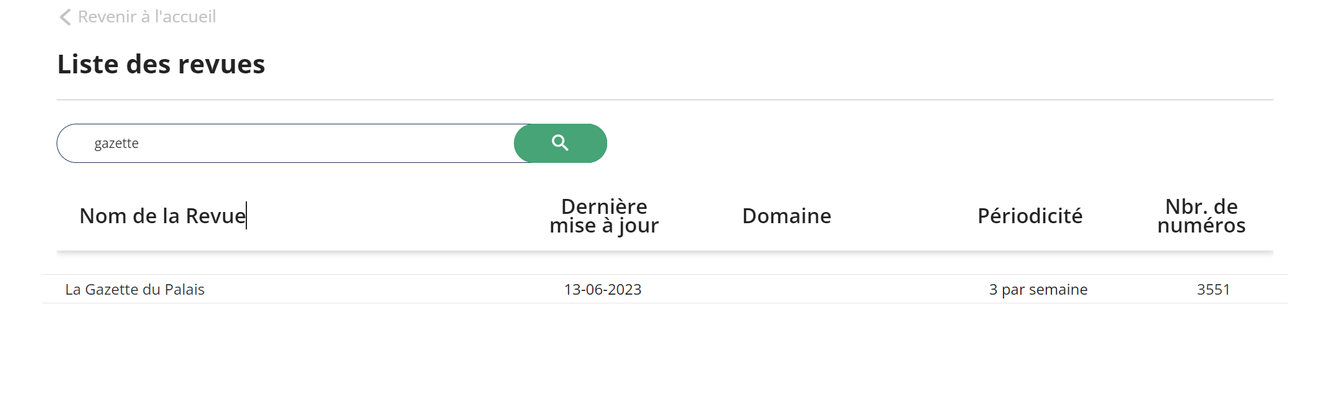Viewport: 1322px width, 401px height.
Task: Click the "Liste des revues" page heading
Action: [161, 64]
